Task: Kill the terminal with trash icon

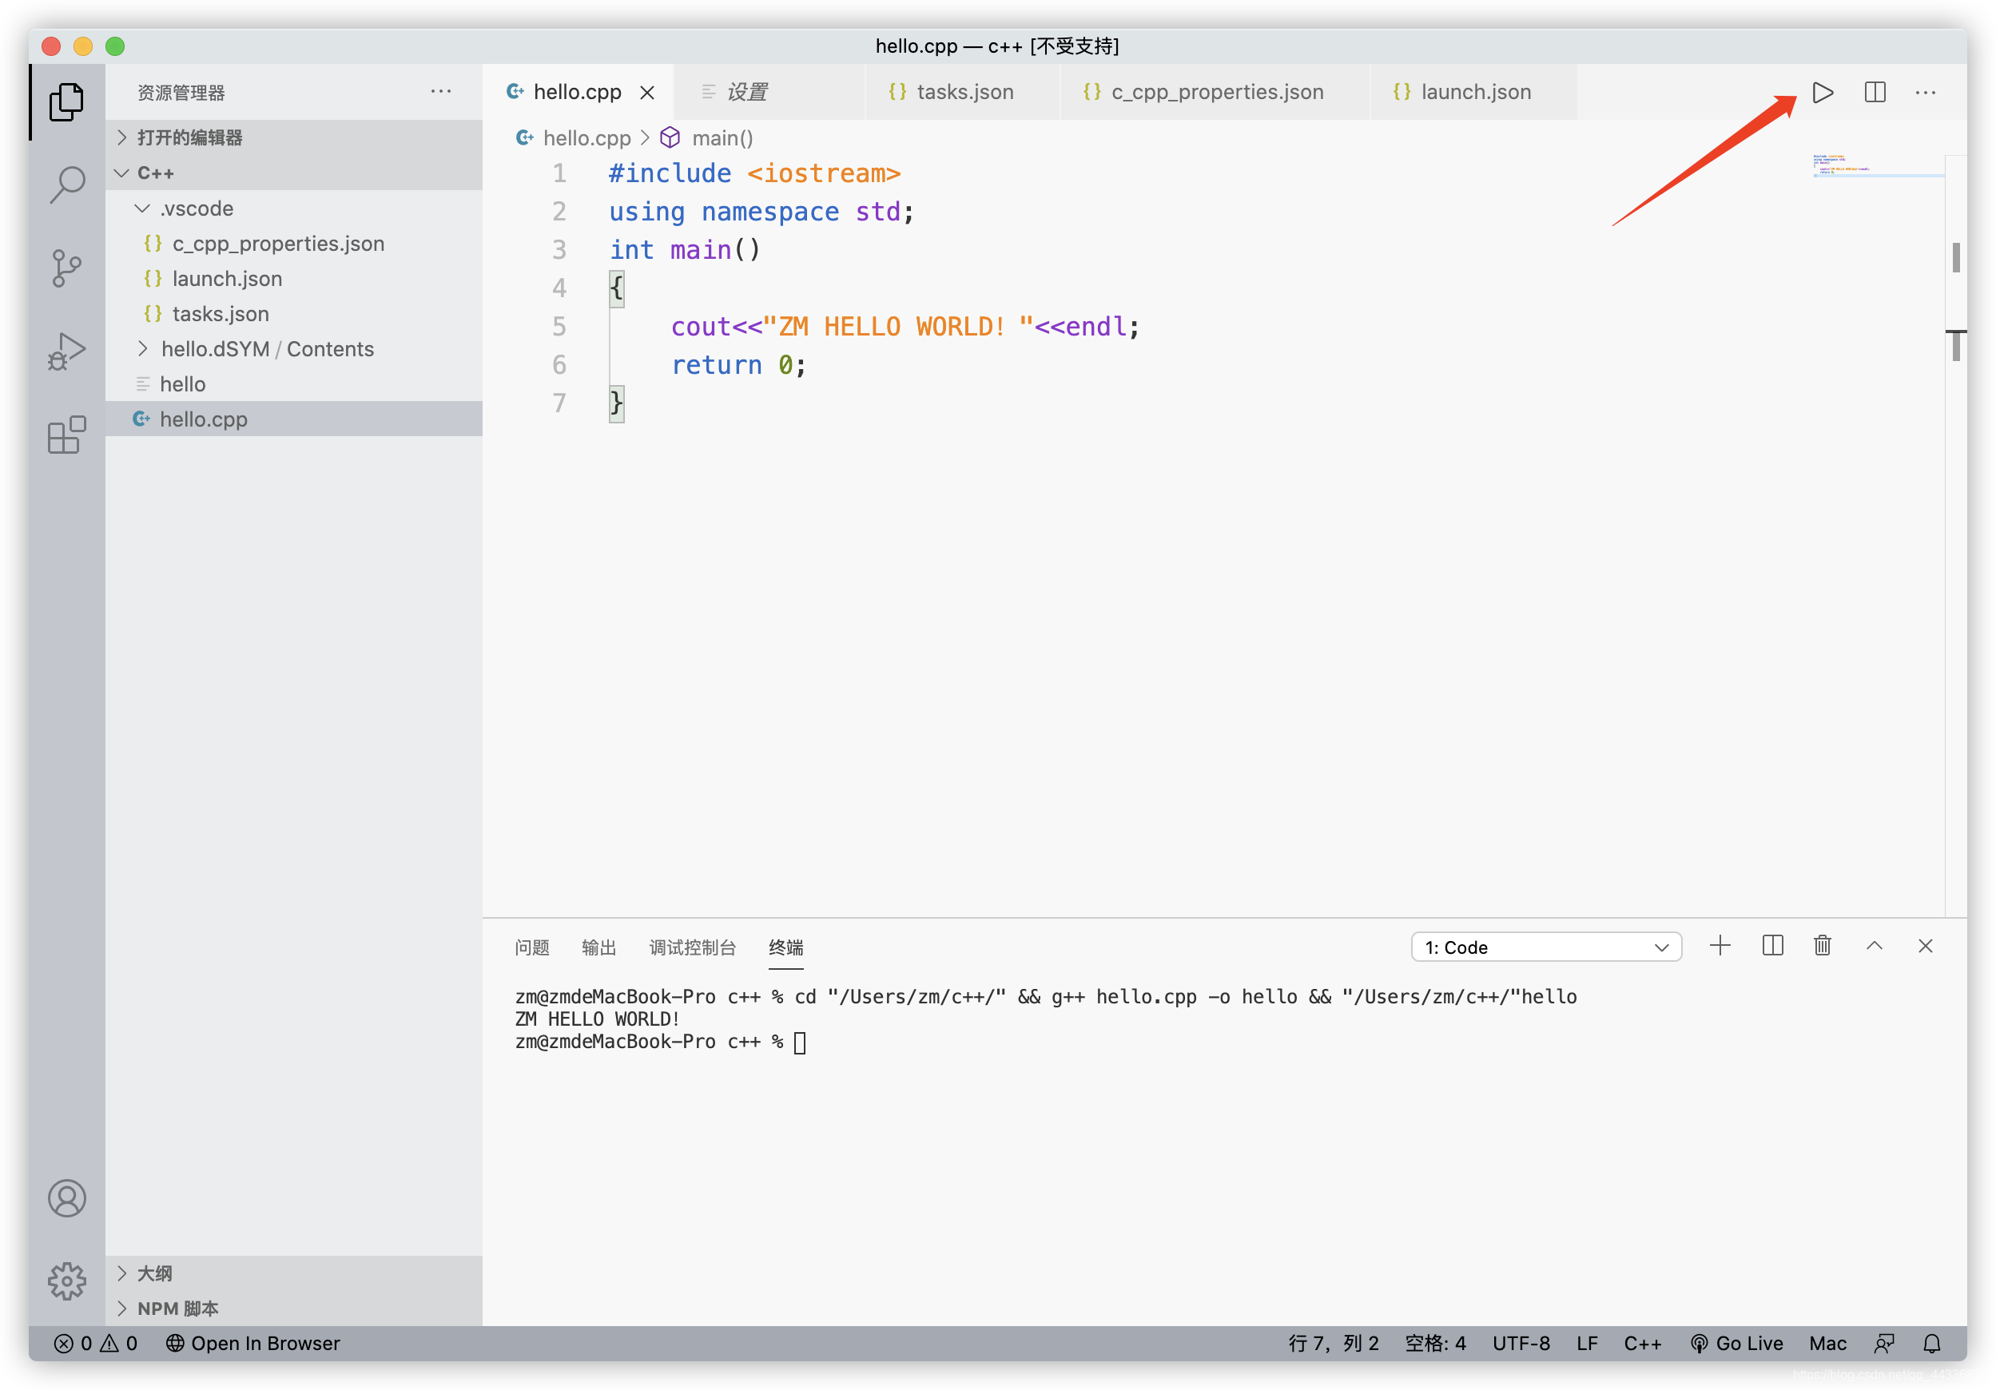Action: pos(1822,946)
